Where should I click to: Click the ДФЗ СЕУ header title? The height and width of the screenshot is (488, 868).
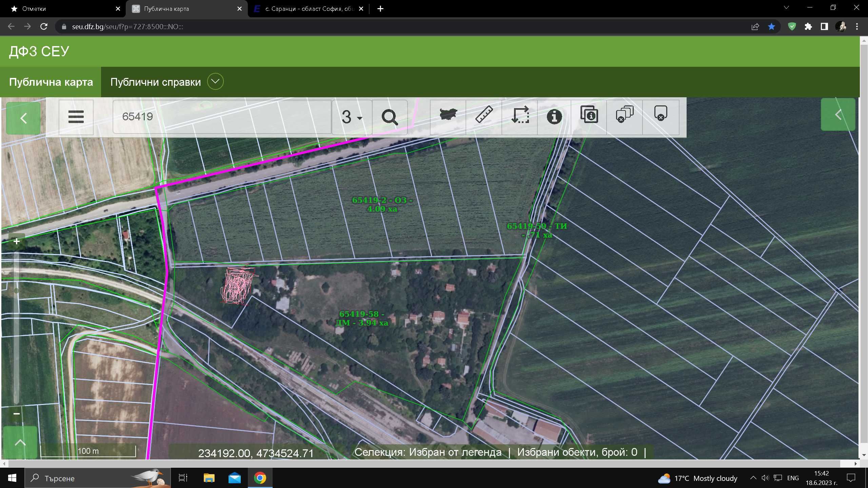pyautogui.click(x=39, y=51)
